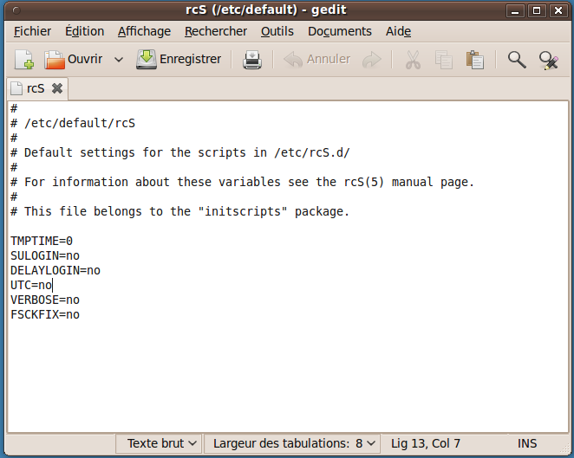Open the Texte brut language dropdown
574x458 pixels.
point(162,443)
